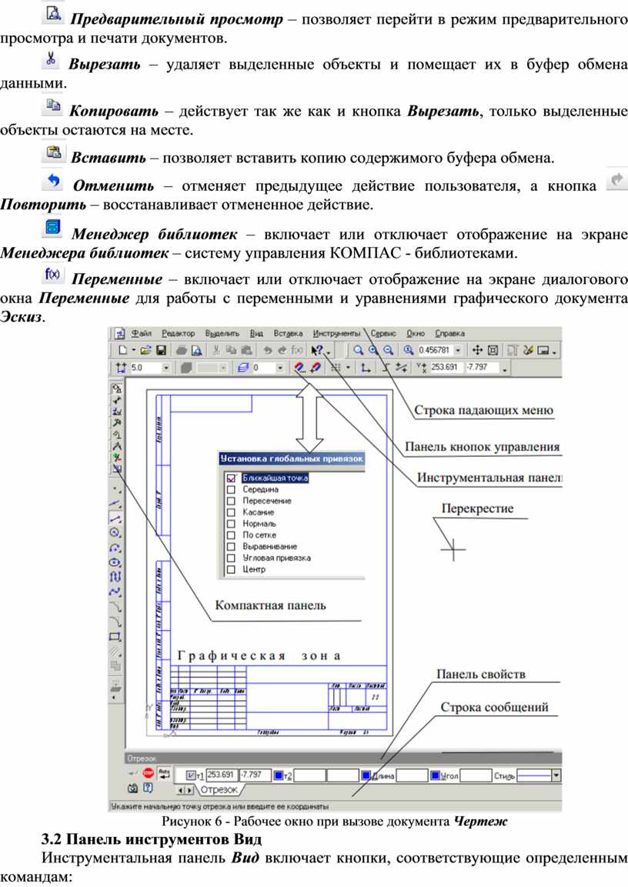Open Print Preview in the toolbar
This screenshot has width=628, height=887.
click(196, 351)
